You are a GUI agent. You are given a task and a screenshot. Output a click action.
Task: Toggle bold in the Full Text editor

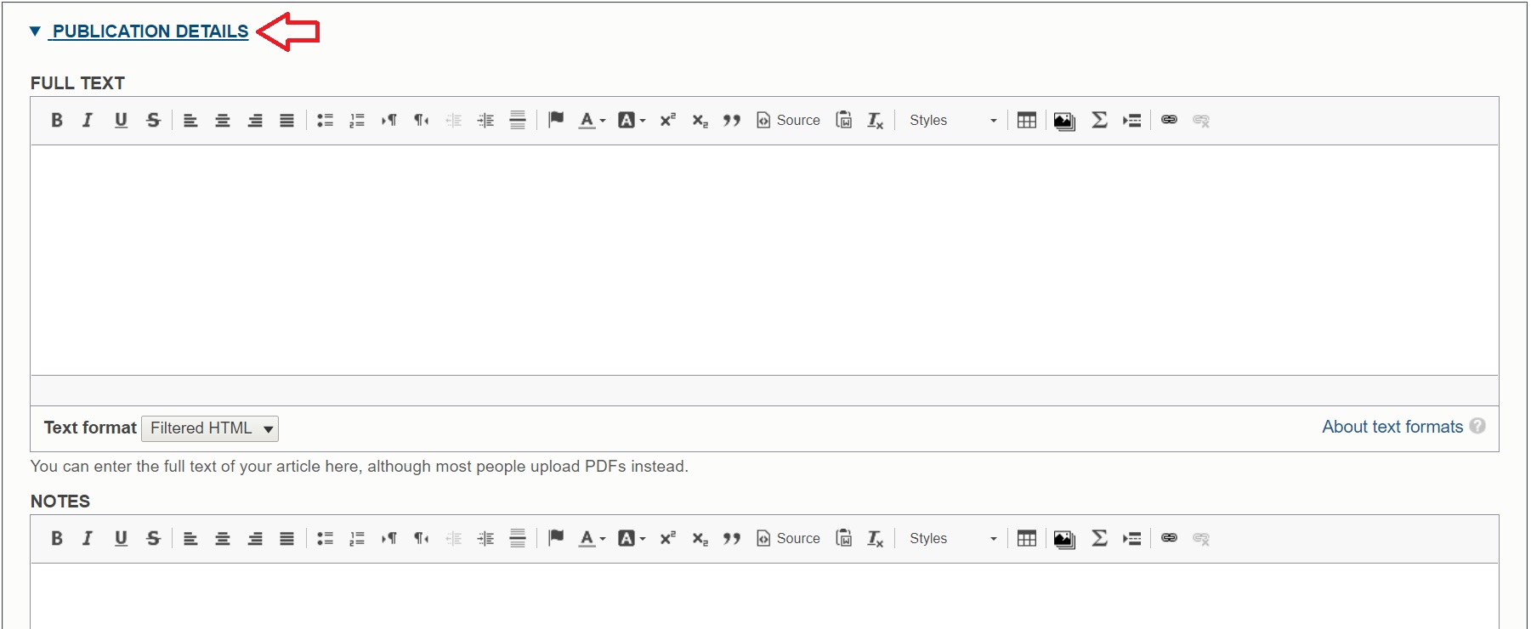point(57,121)
